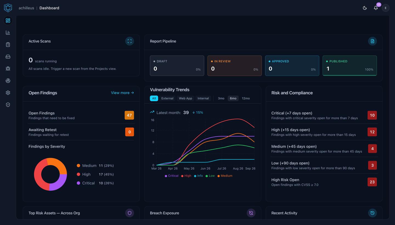
Task: Click the Active Scans fullscreen icon
Action: [130, 41]
